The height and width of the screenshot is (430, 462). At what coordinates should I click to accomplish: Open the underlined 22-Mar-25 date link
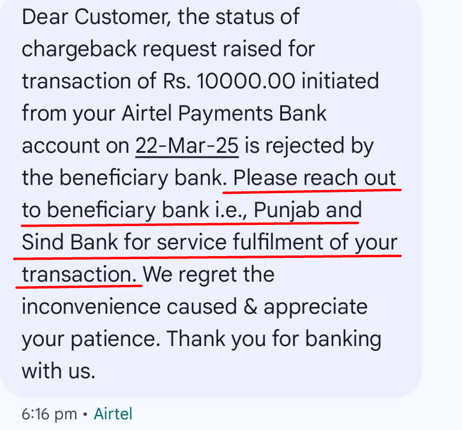tap(187, 145)
